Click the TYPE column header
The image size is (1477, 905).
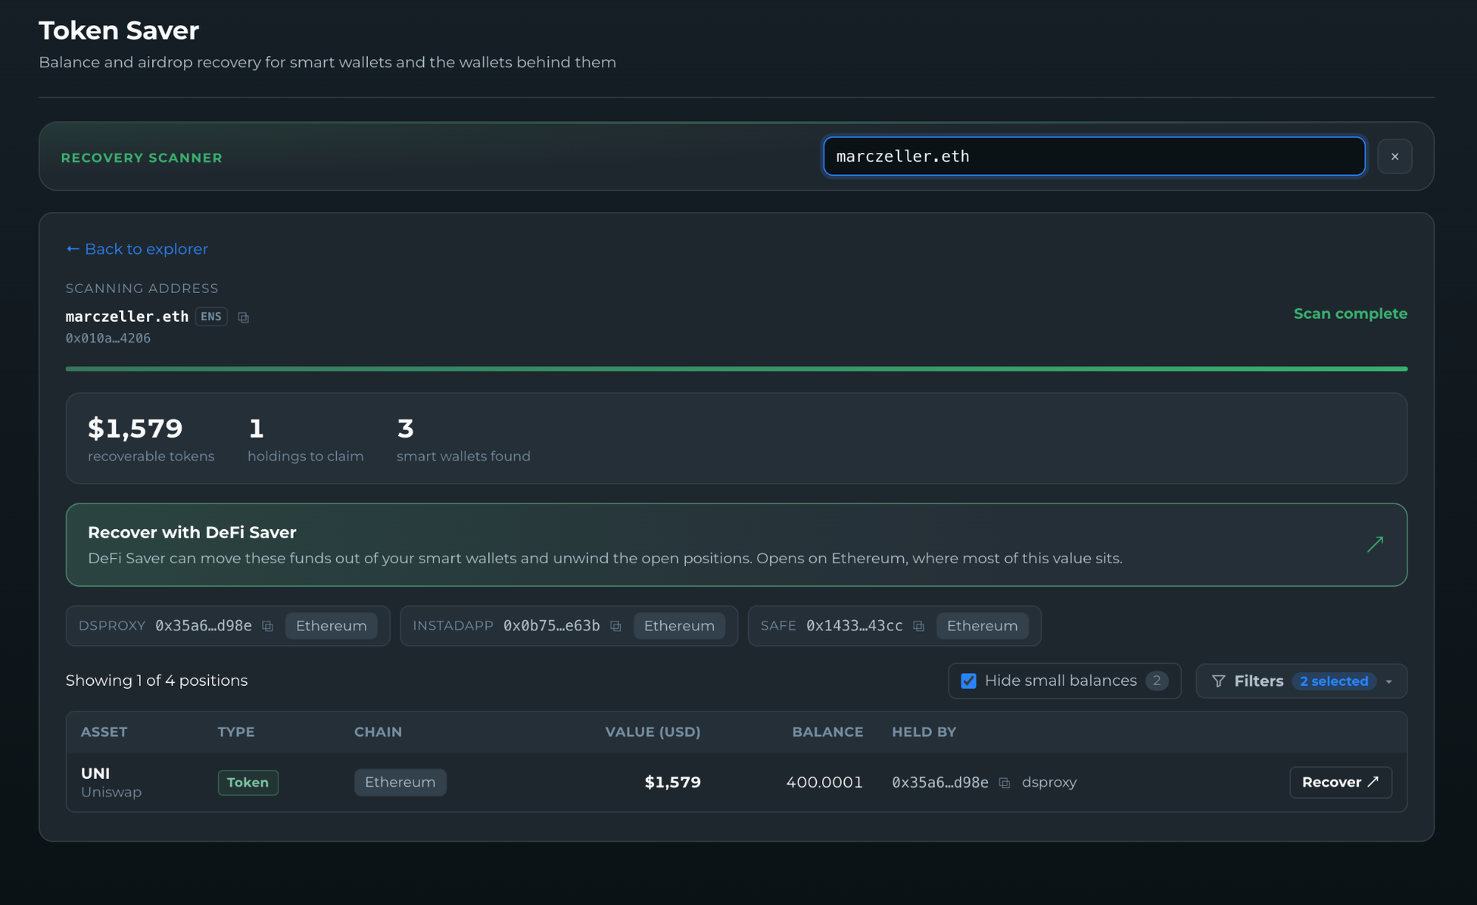(x=236, y=732)
